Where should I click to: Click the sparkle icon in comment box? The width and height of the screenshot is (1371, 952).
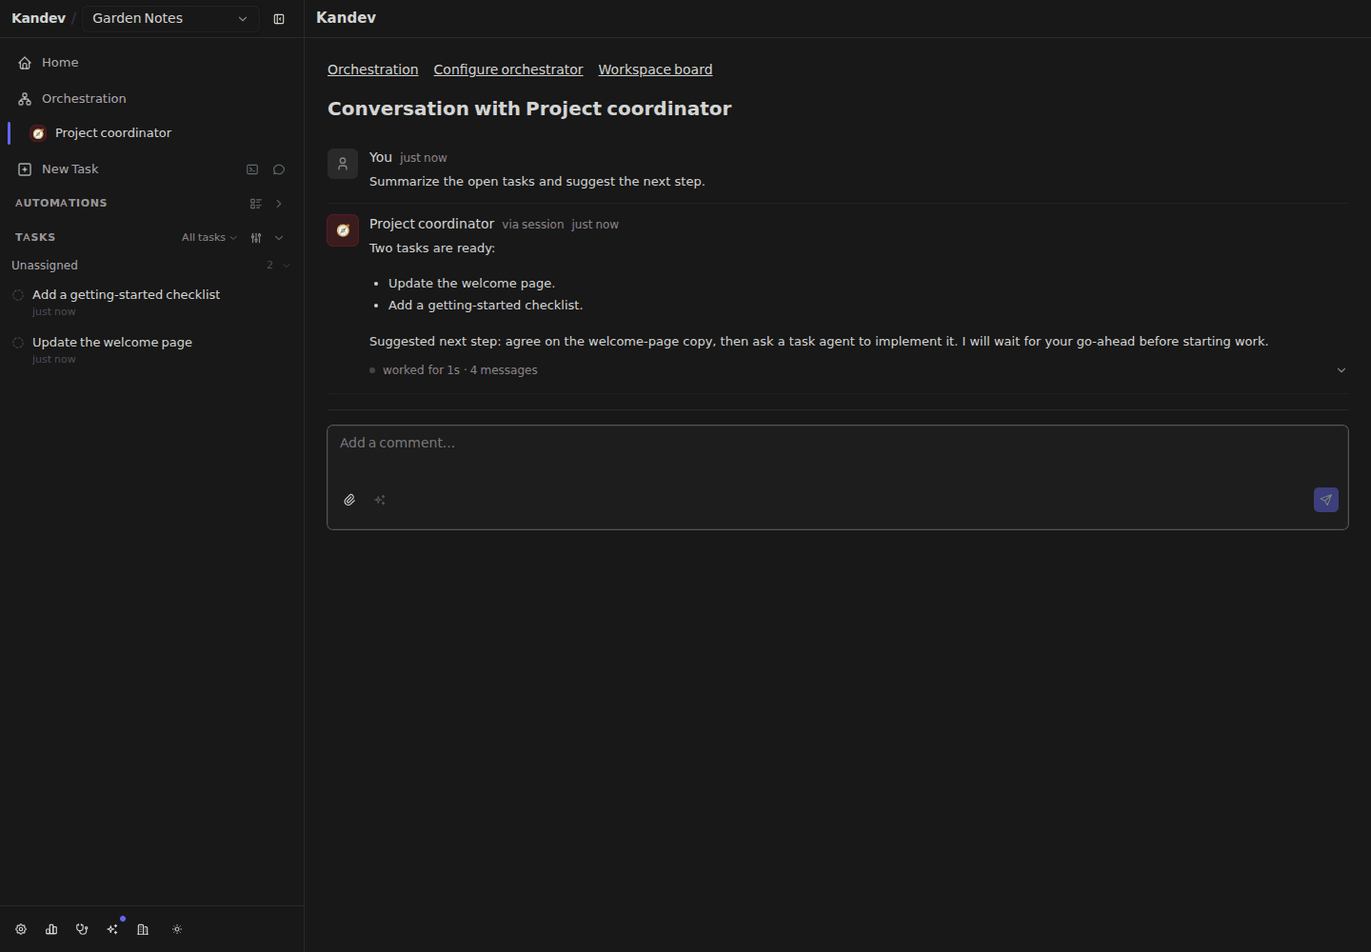(x=380, y=500)
